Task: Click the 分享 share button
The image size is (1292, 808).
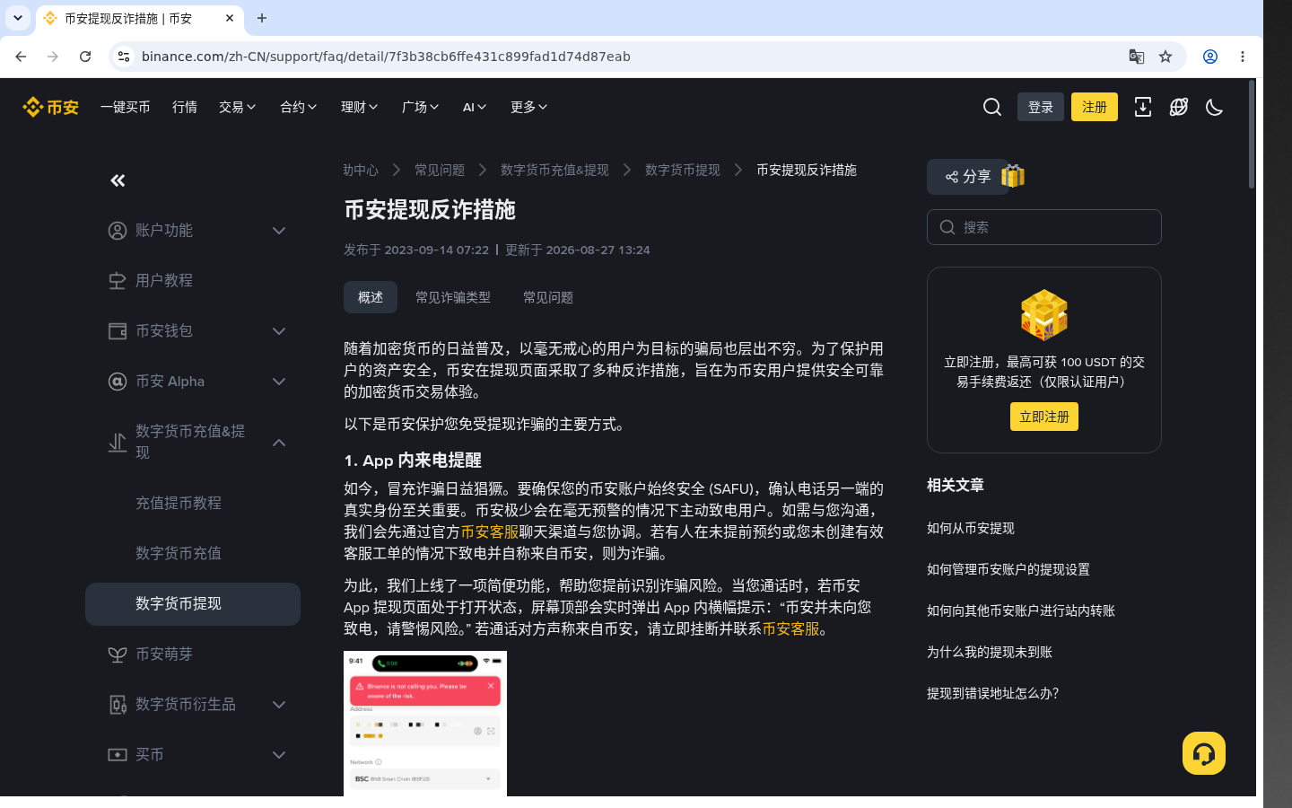Action: pyautogui.click(x=968, y=177)
